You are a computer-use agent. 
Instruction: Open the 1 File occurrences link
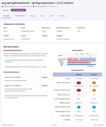[x=78, y=31]
